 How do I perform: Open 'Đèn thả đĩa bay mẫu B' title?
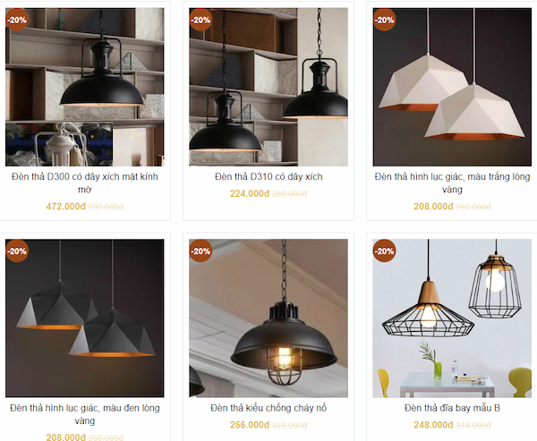[x=452, y=408]
